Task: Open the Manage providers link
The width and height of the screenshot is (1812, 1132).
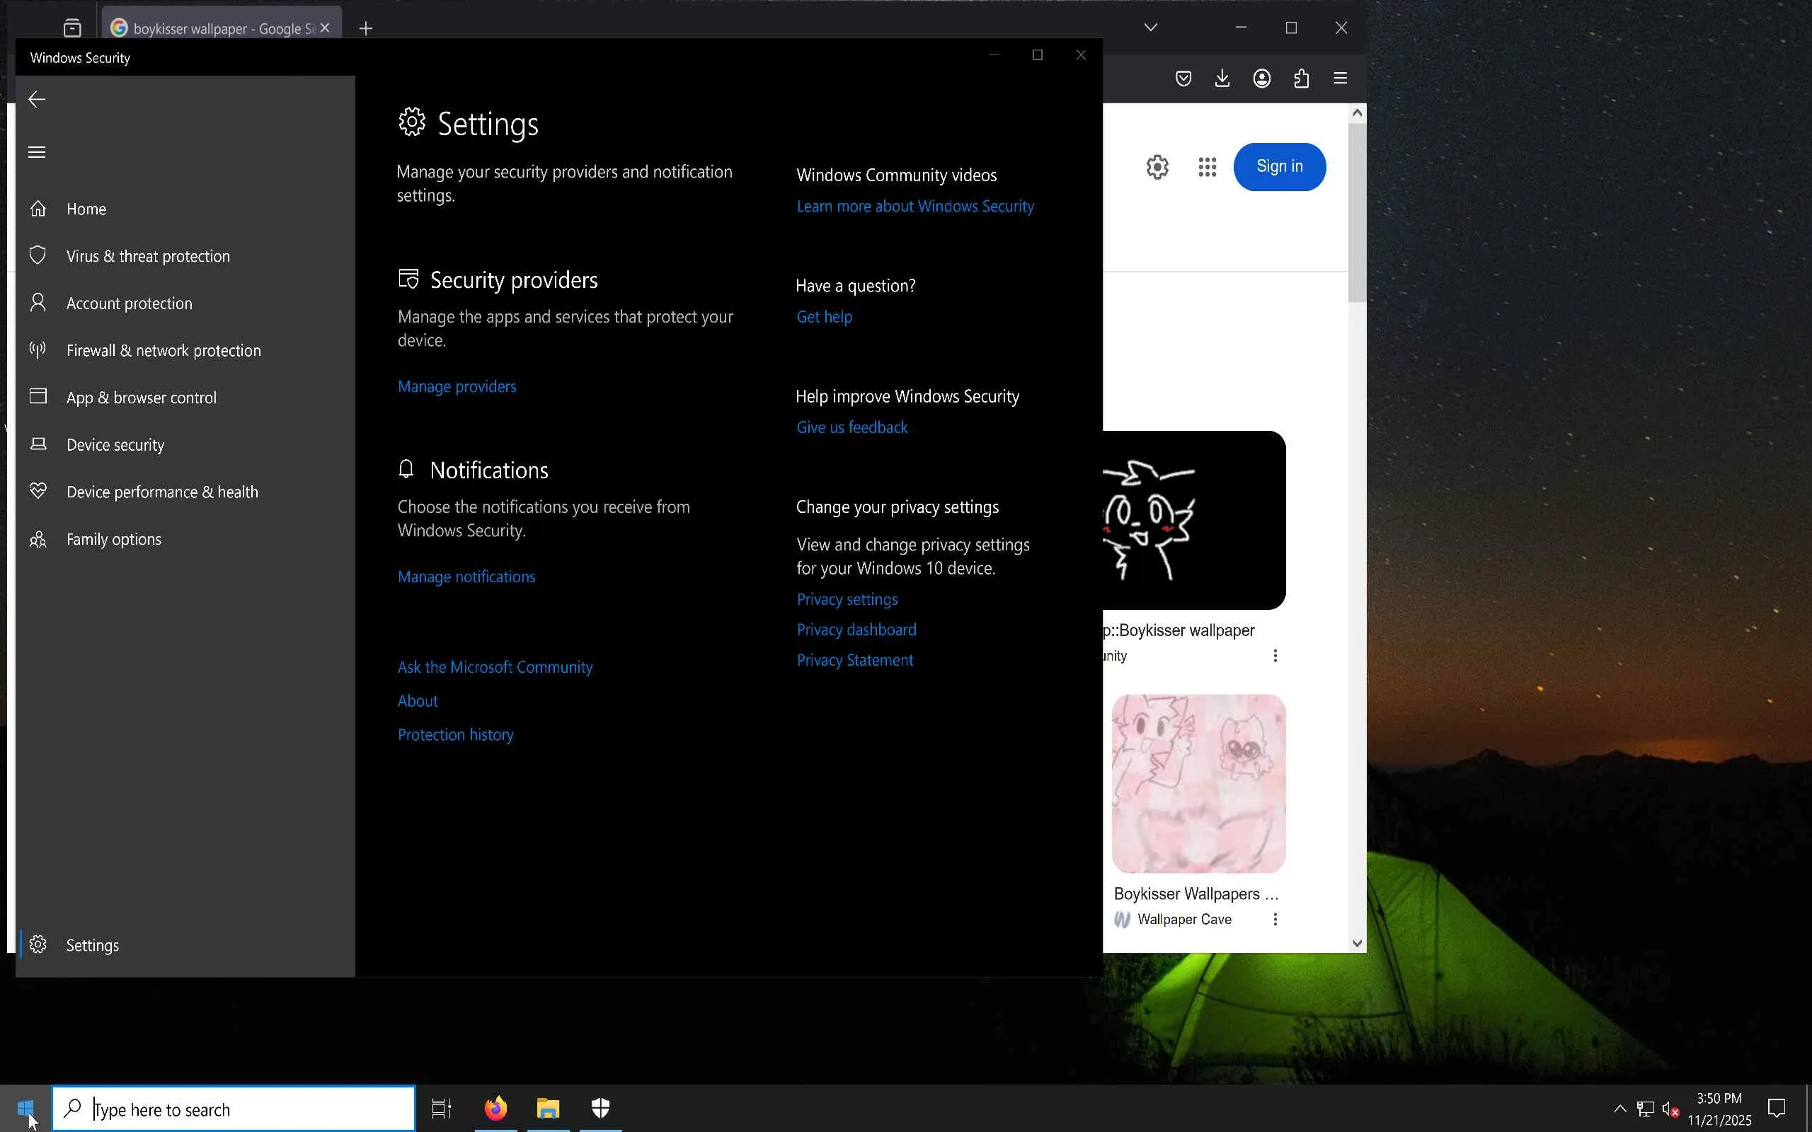Action: [x=457, y=386]
